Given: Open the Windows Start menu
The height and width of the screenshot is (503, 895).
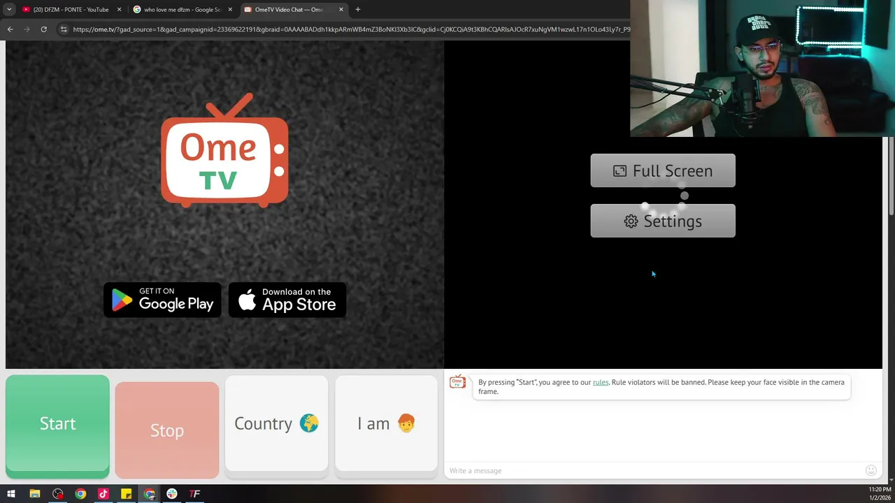Looking at the screenshot, I should pos(11,494).
